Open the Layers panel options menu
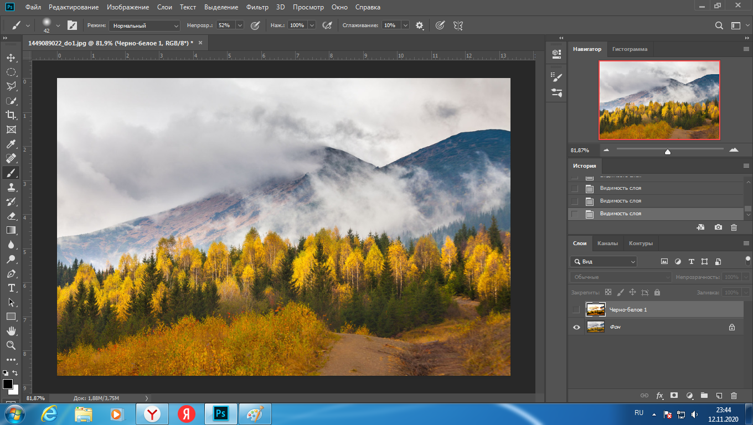This screenshot has width=753, height=425. [x=746, y=243]
